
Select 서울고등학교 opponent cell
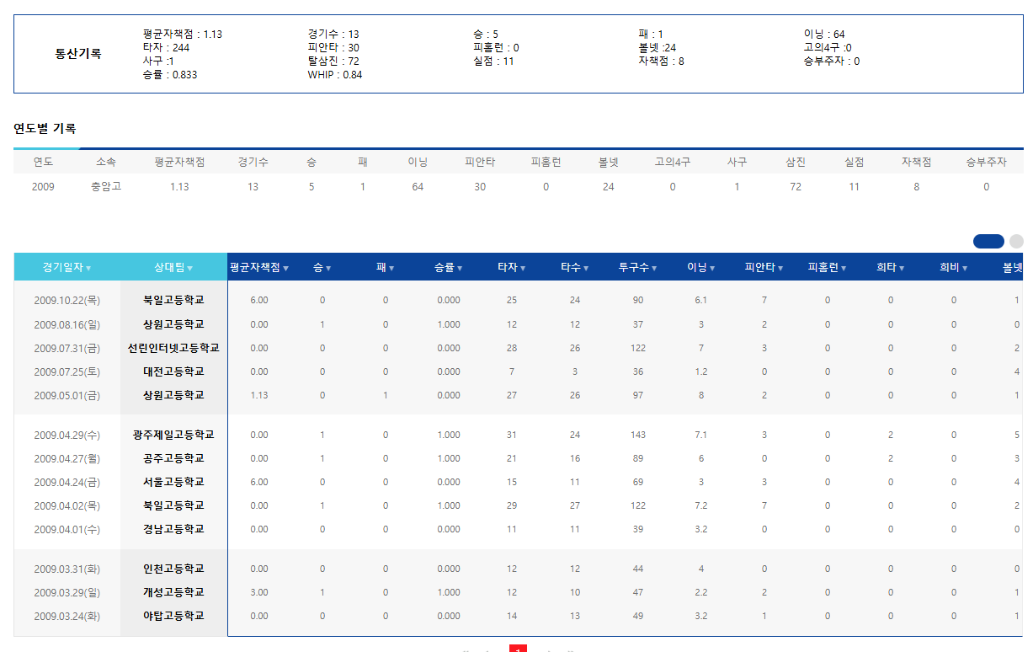pos(173,482)
